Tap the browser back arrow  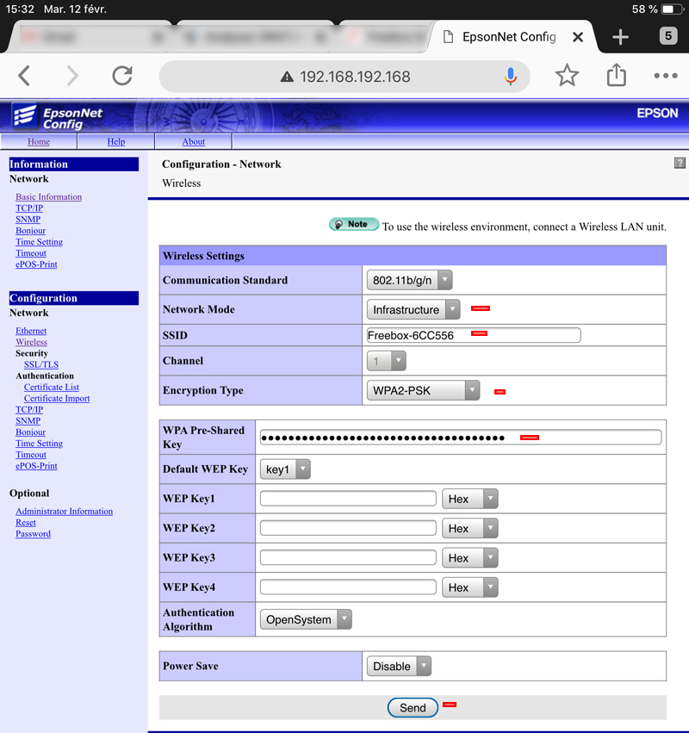24,76
